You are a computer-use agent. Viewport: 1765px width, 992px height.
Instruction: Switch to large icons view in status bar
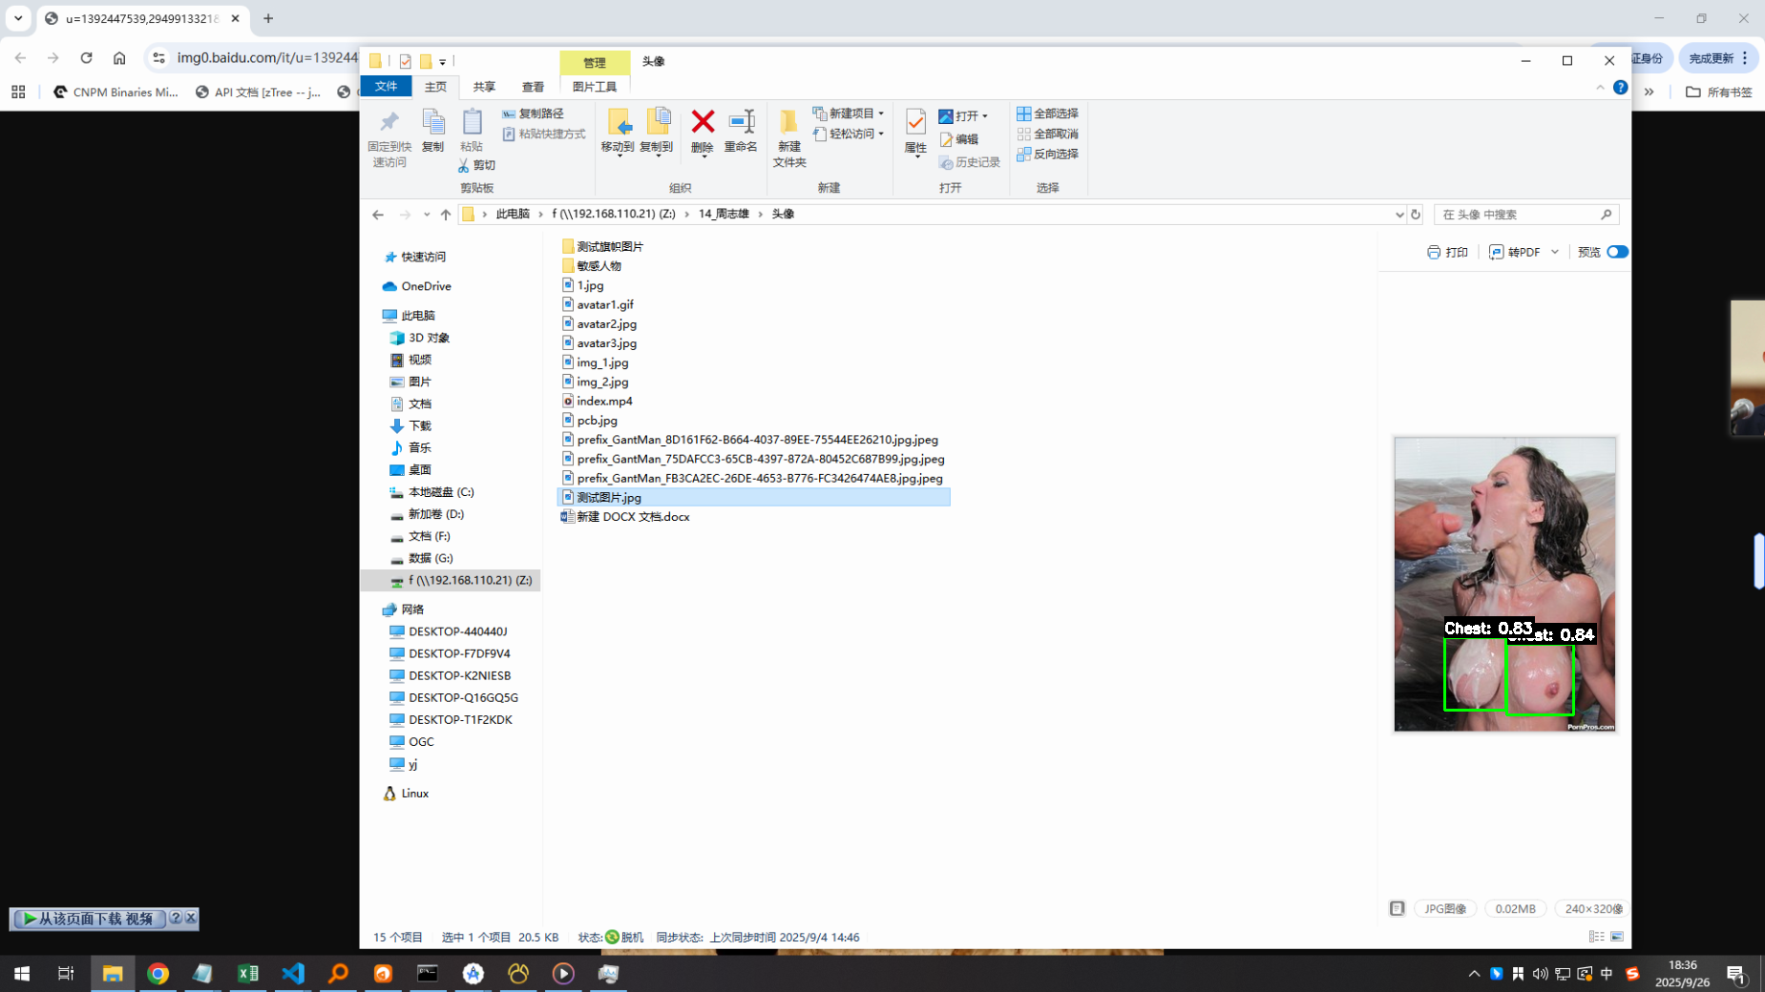tap(1617, 937)
